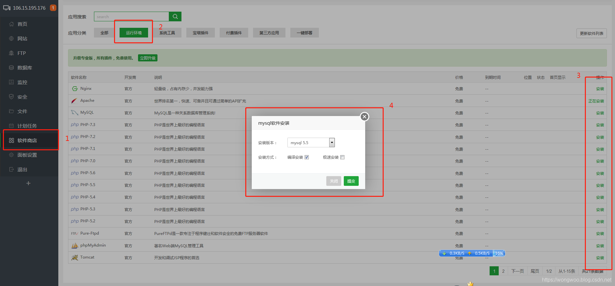Viewport: 615px width, 286px height.
Task: Click the Nginx logo icon
Action: pos(75,89)
